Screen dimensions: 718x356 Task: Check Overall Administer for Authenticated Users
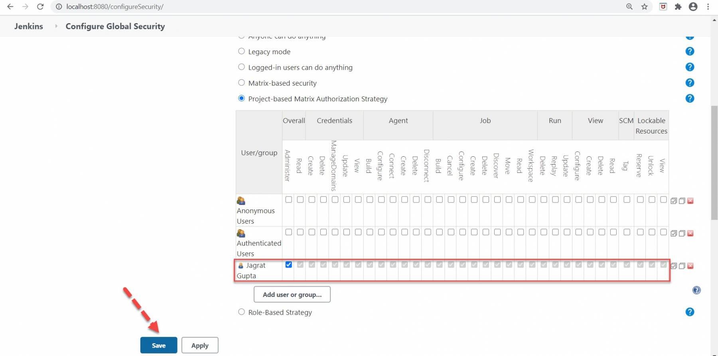[289, 232]
